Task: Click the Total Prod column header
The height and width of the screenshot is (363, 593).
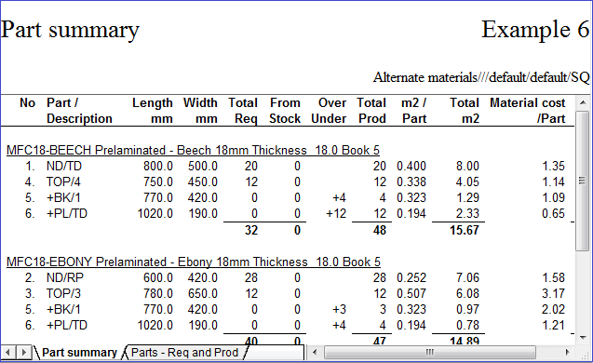Action: 371,111
